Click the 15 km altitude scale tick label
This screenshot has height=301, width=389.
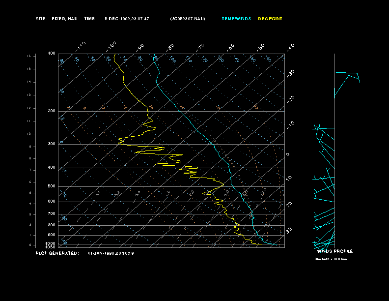(x=29, y=69)
